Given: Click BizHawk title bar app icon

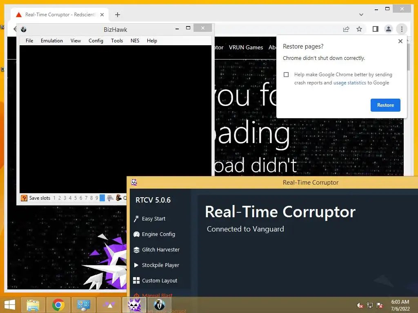Looking at the screenshot, I should (24, 29).
